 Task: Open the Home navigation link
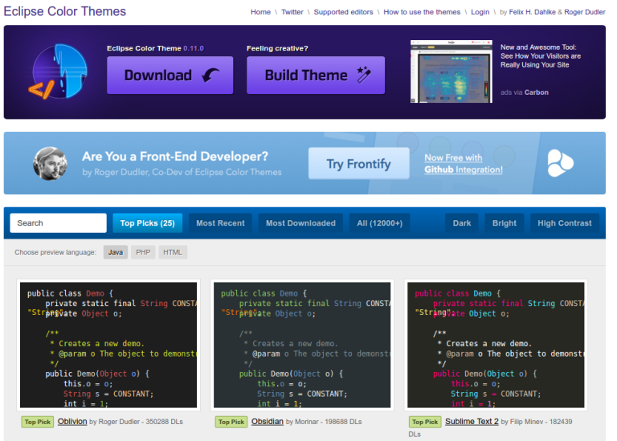point(260,12)
